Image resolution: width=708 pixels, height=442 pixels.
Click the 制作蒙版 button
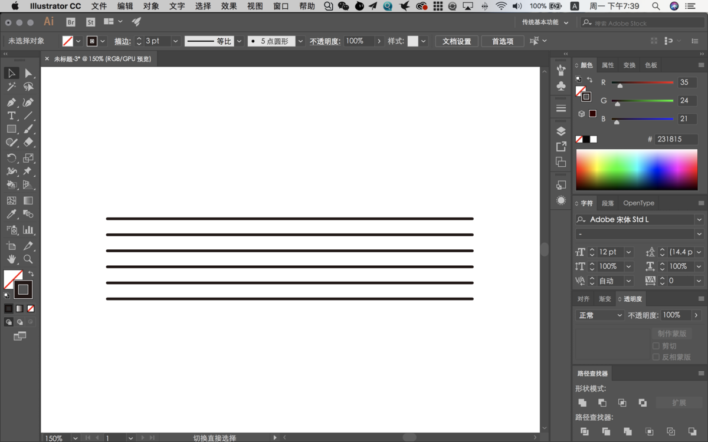pyautogui.click(x=671, y=334)
